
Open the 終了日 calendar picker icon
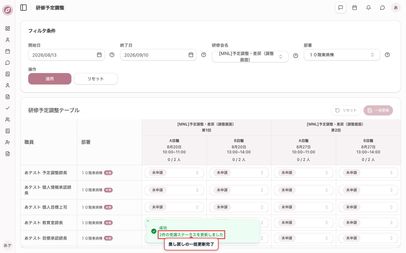tap(191, 55)
